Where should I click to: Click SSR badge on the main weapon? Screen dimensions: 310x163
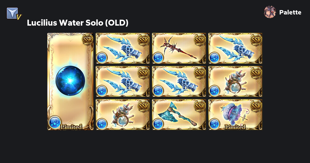87,39
